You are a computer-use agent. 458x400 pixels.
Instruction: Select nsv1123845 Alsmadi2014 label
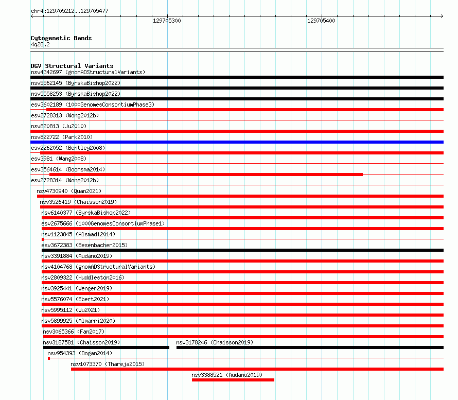pos(78,234)
